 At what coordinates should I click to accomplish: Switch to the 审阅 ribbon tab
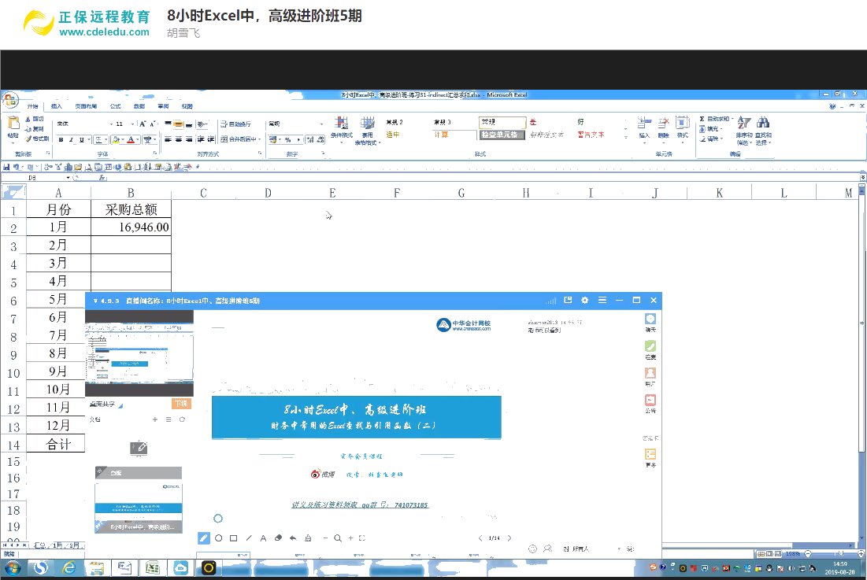(163, 106)
